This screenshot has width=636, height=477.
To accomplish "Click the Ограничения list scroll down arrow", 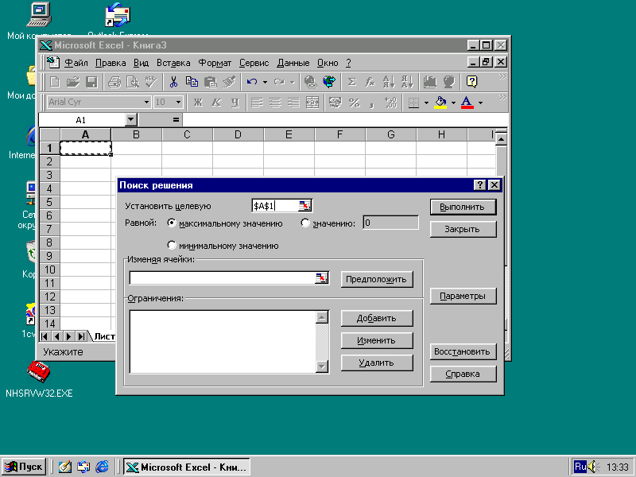I will coord(322,366).
